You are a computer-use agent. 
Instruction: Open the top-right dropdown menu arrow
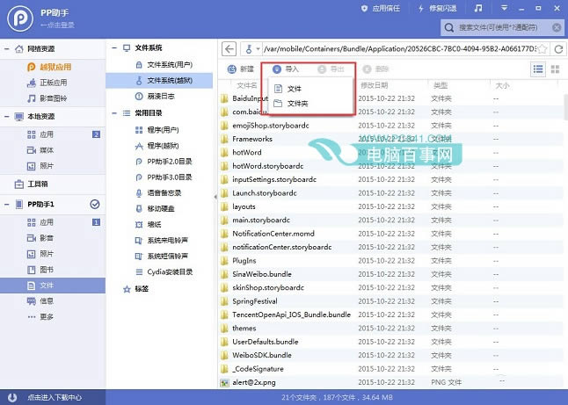(x=504, y=8)
